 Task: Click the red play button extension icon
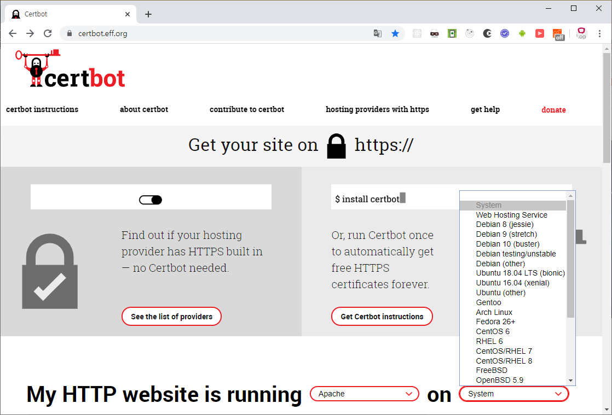(540, 33)
